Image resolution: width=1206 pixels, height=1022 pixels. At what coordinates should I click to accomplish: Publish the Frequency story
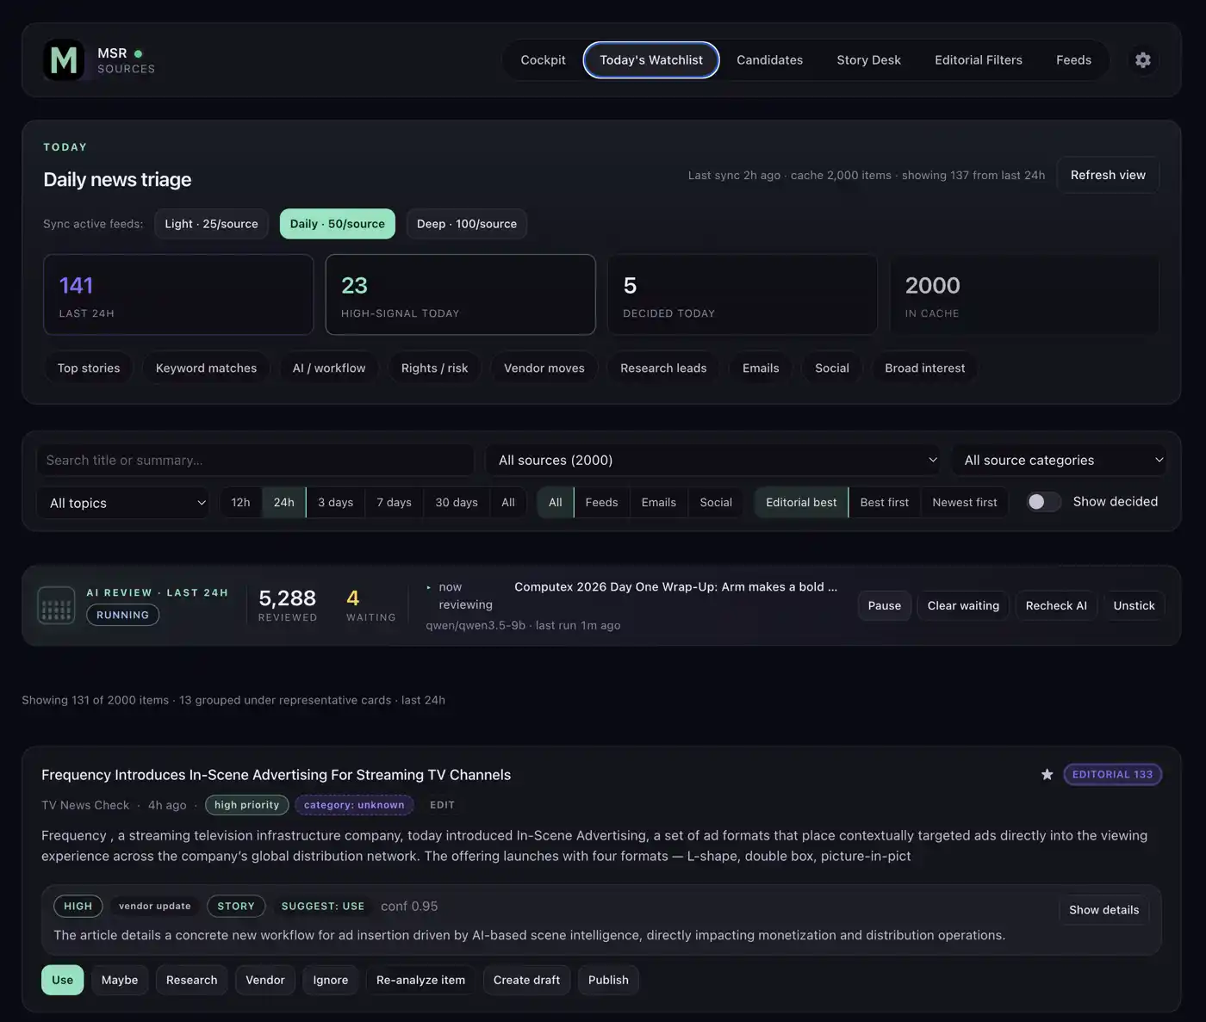tap(608, 980)
